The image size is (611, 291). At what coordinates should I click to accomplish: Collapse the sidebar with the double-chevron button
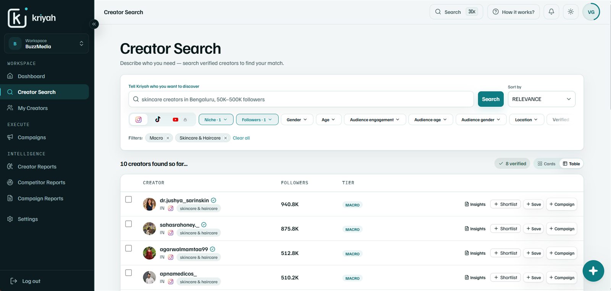tap(94, 24)
